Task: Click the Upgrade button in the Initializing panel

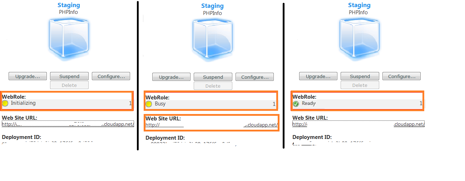Action: [x=28, y=76]
